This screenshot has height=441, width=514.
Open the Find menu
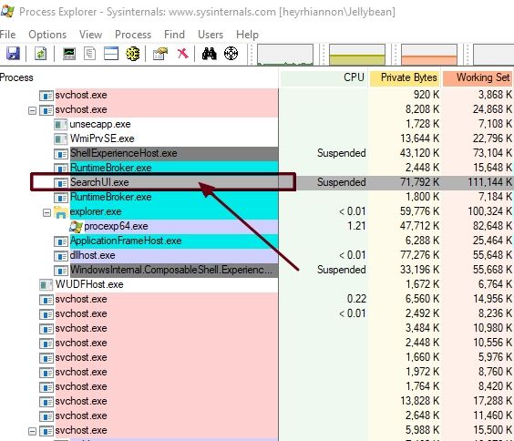174,35
